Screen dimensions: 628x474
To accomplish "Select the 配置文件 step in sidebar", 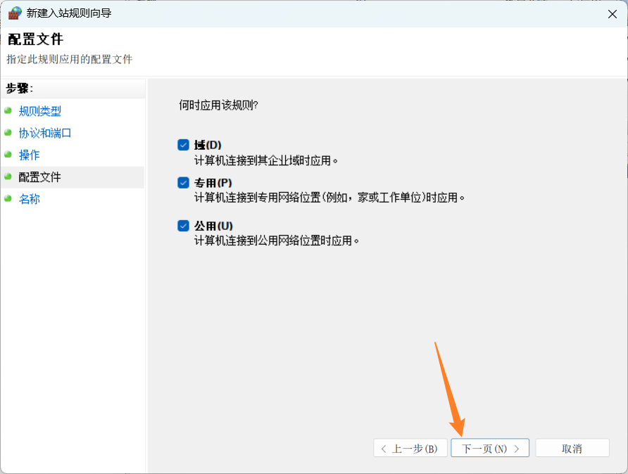I will coord(40,177).
